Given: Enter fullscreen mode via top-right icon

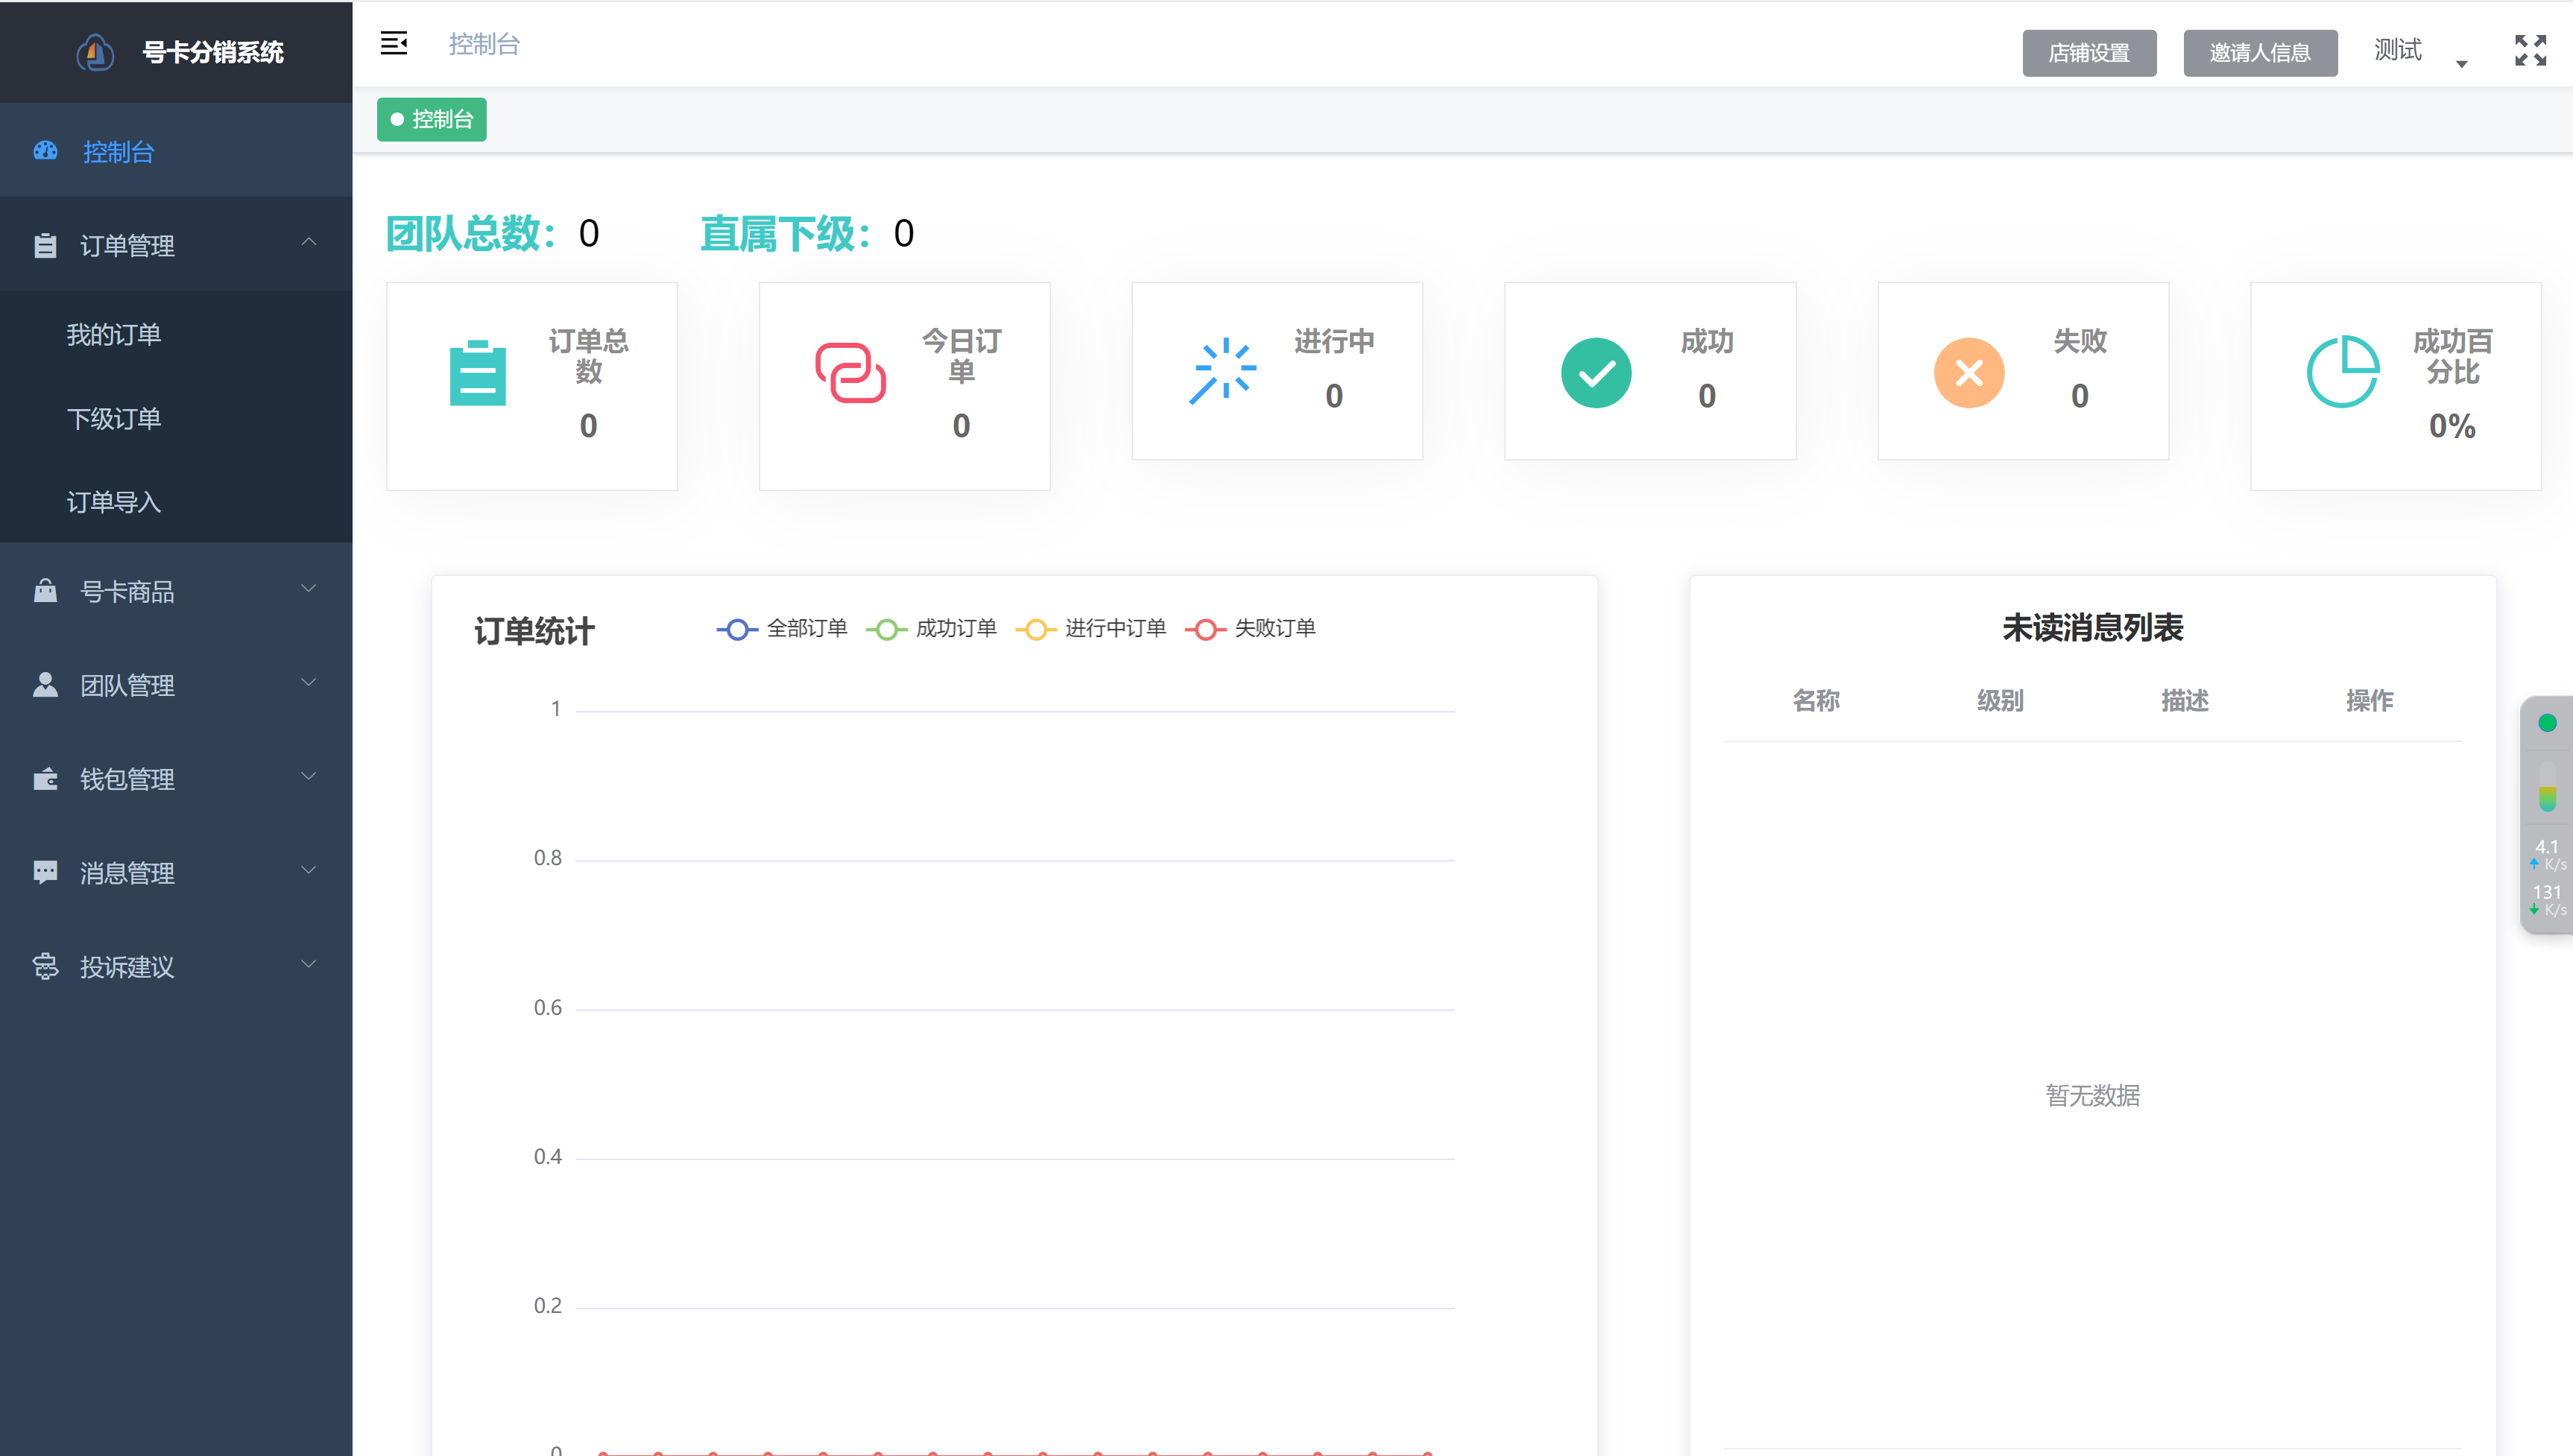Looking at the screenshot, I should click(2530, 50).
